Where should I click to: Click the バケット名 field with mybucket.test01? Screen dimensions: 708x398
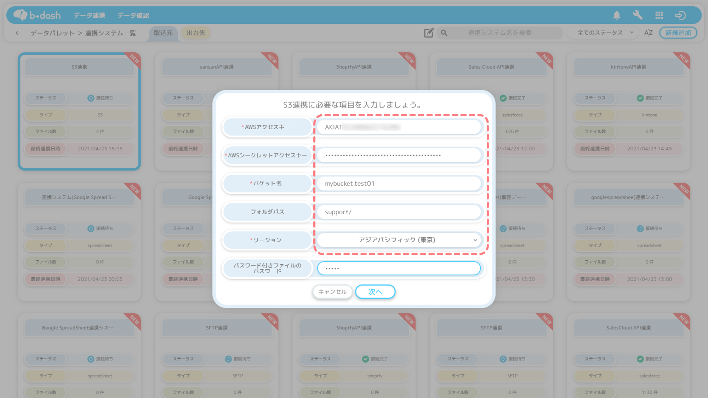coord(399,184)
